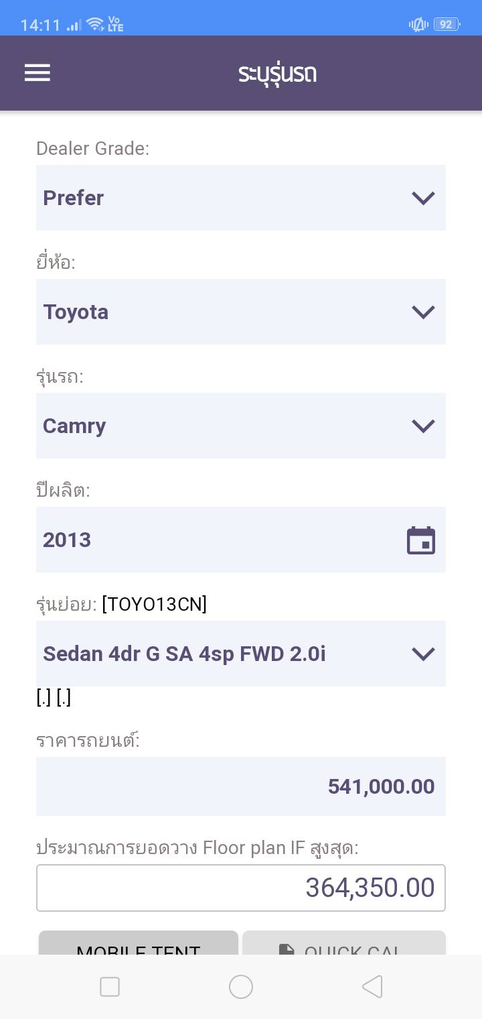Tap the battery indicator in status bar

coord(446,25)
